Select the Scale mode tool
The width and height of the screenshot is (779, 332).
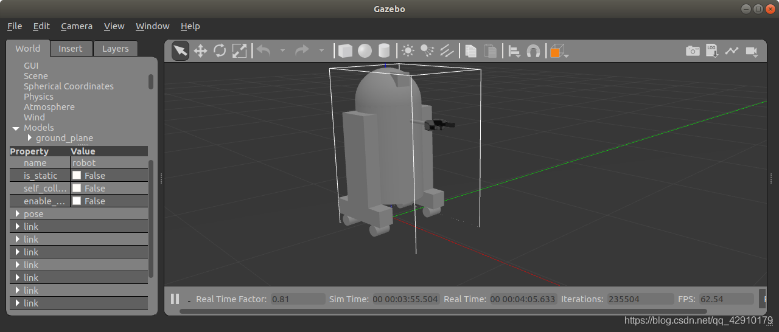pos(240,51)
